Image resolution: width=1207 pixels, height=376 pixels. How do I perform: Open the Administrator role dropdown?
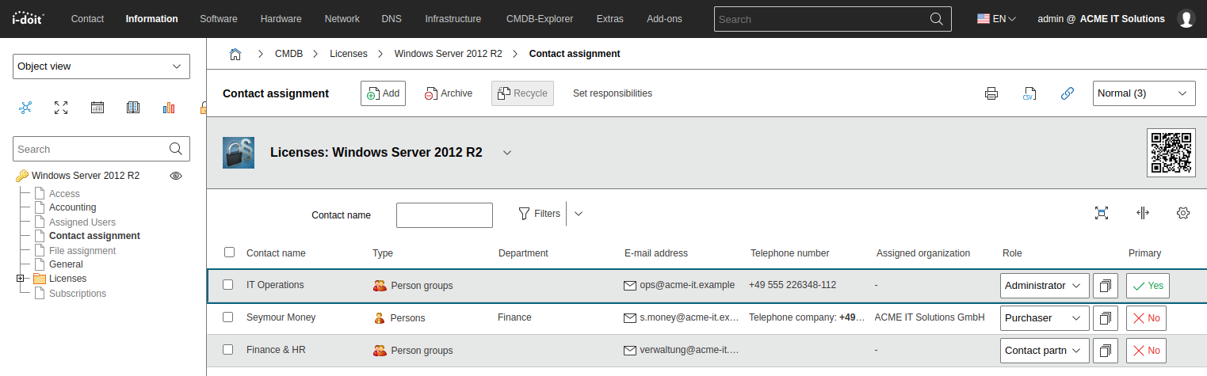1045,286
